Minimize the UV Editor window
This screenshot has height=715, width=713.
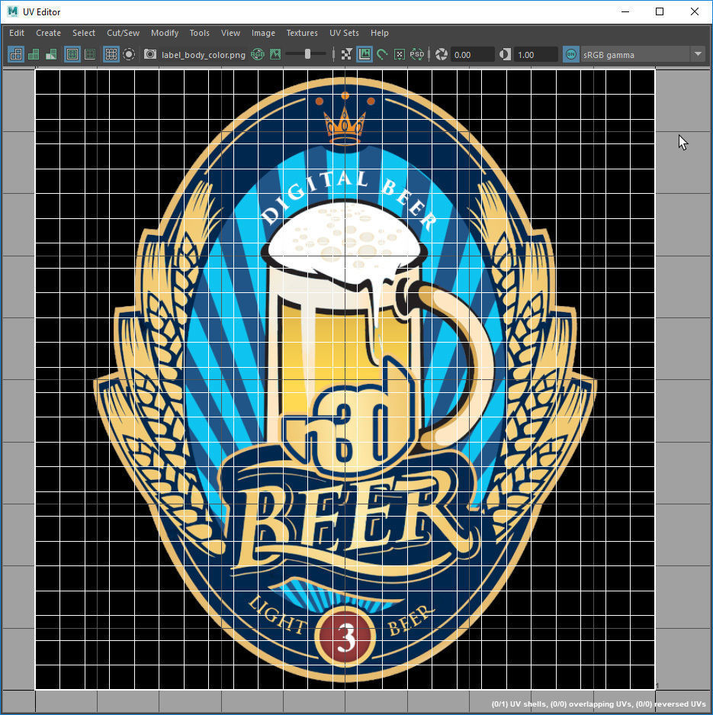(x=625, y=11)
